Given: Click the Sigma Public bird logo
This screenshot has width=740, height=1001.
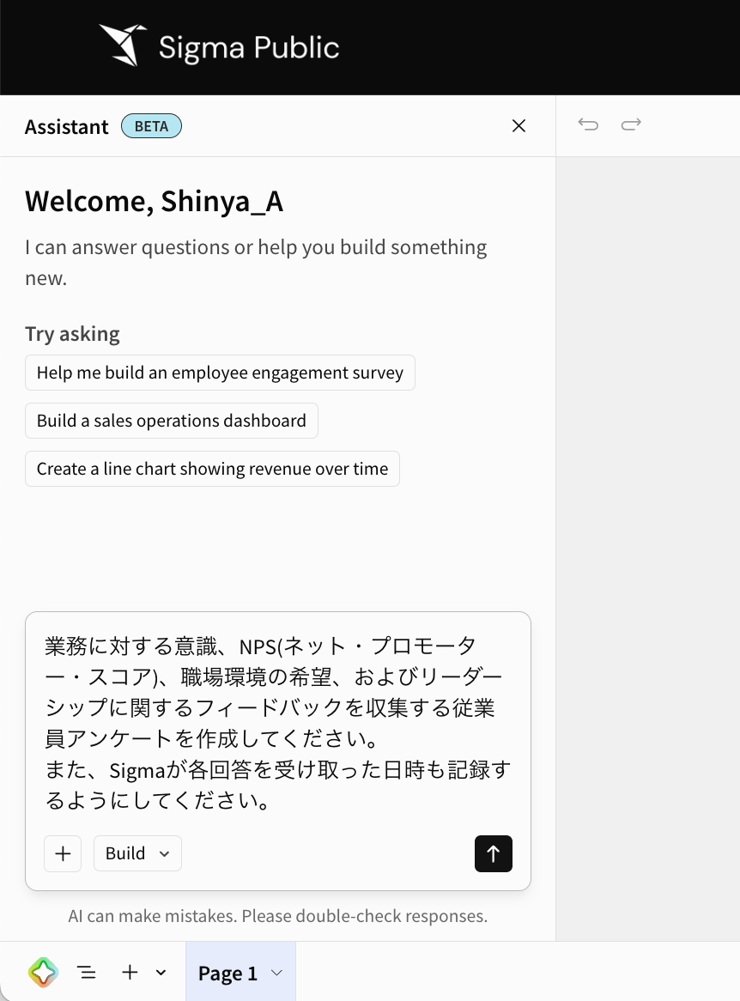Looking at the screenshot, I should 123,45.
